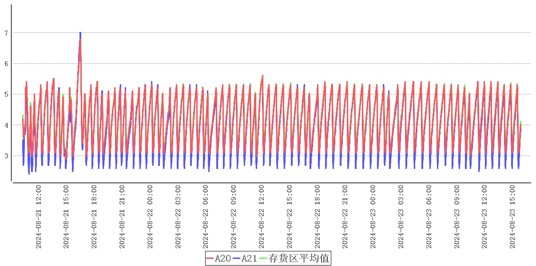Viewport: 536px width, 266px height.
Task: Select the 2024-08-22 12:00 time axis label
Action: (x=262, y=217)
